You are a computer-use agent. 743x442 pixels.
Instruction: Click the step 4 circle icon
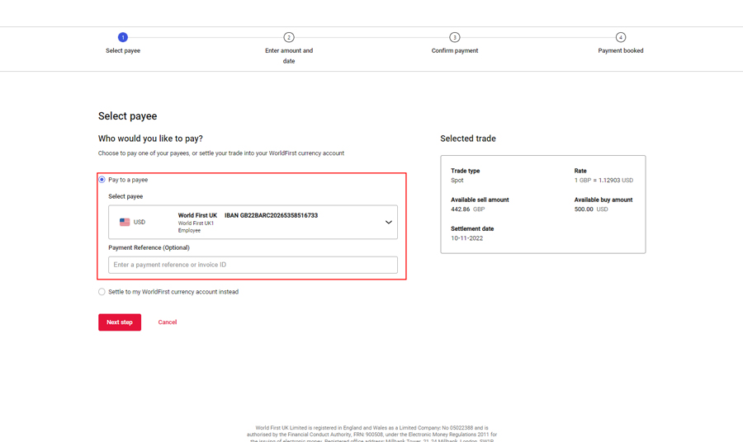[x=621, y=37]
